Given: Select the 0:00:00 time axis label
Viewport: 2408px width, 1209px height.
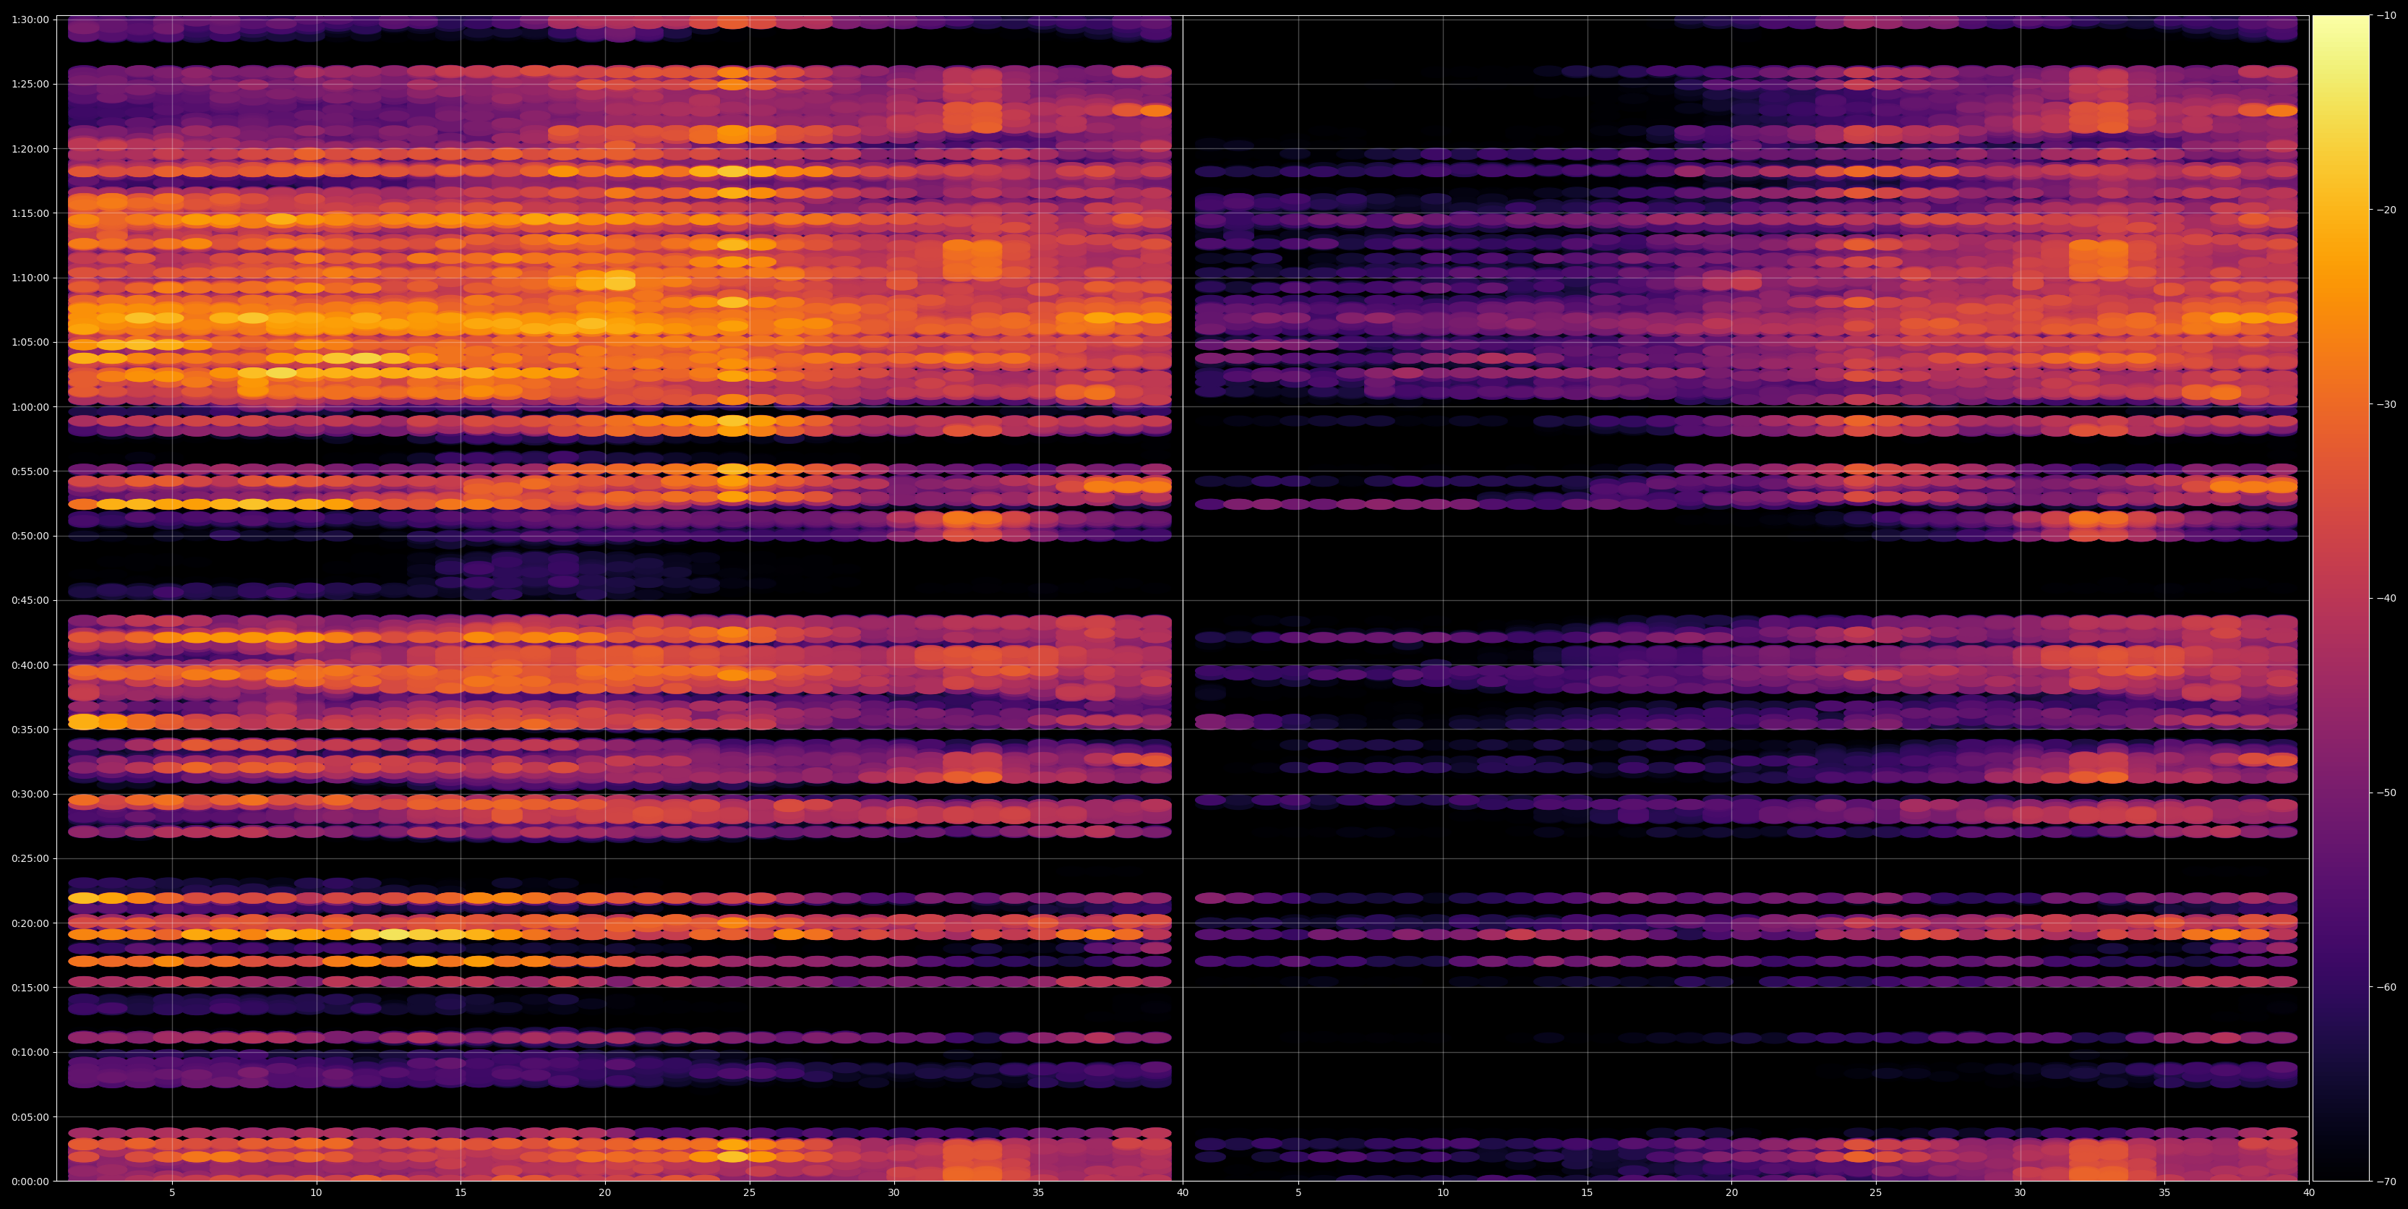Looking at the screenshot, I should 30,1181.
